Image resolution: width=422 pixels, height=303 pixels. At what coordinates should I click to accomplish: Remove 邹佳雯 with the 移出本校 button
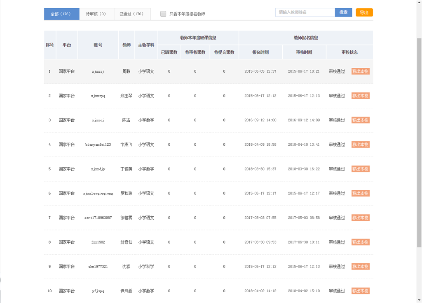pos(360,218)
